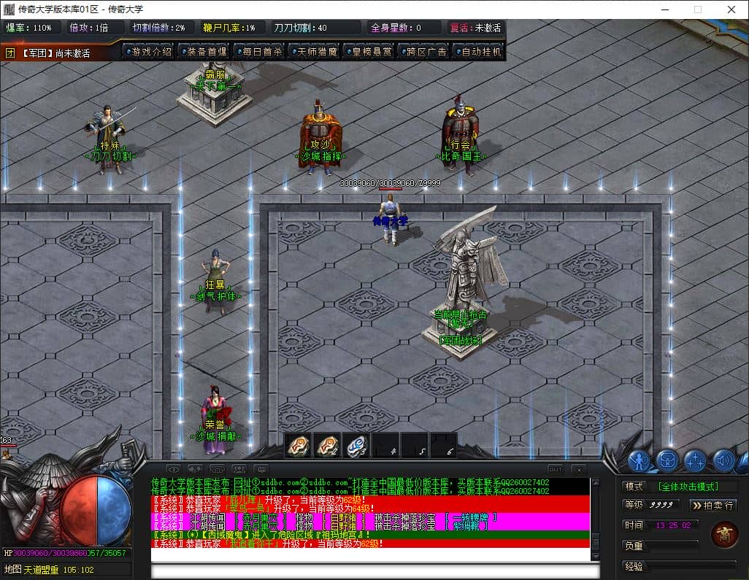This screenshot has width=749, height=580.
Task: Open the 装备首爆 menu
Action: [204, 52]
